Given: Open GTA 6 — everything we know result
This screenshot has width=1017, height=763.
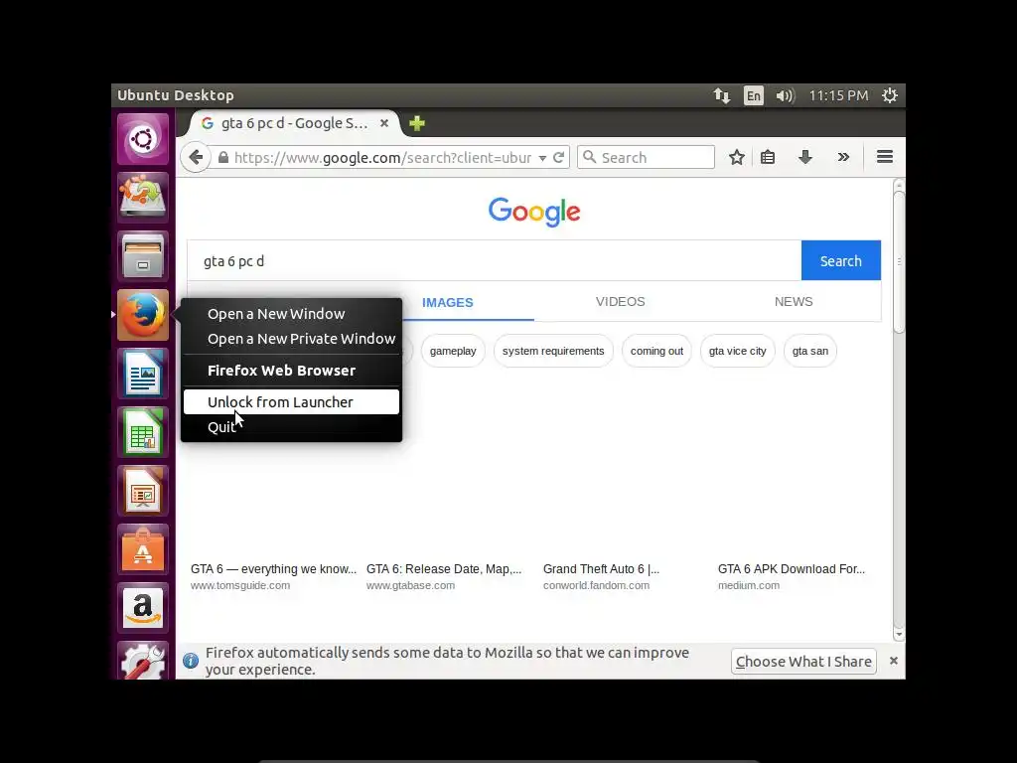Looking at the screenshot, I should point(274,569).
